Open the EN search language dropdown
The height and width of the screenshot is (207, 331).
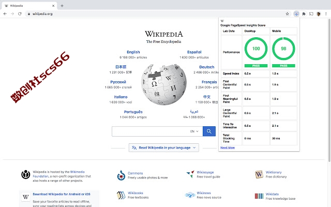click(194, 131)
